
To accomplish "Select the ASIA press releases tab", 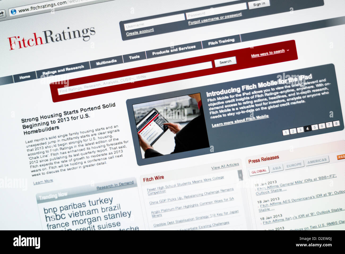I will tap(277, 168).
